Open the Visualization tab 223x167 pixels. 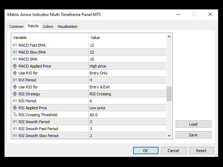pos(68,26)
